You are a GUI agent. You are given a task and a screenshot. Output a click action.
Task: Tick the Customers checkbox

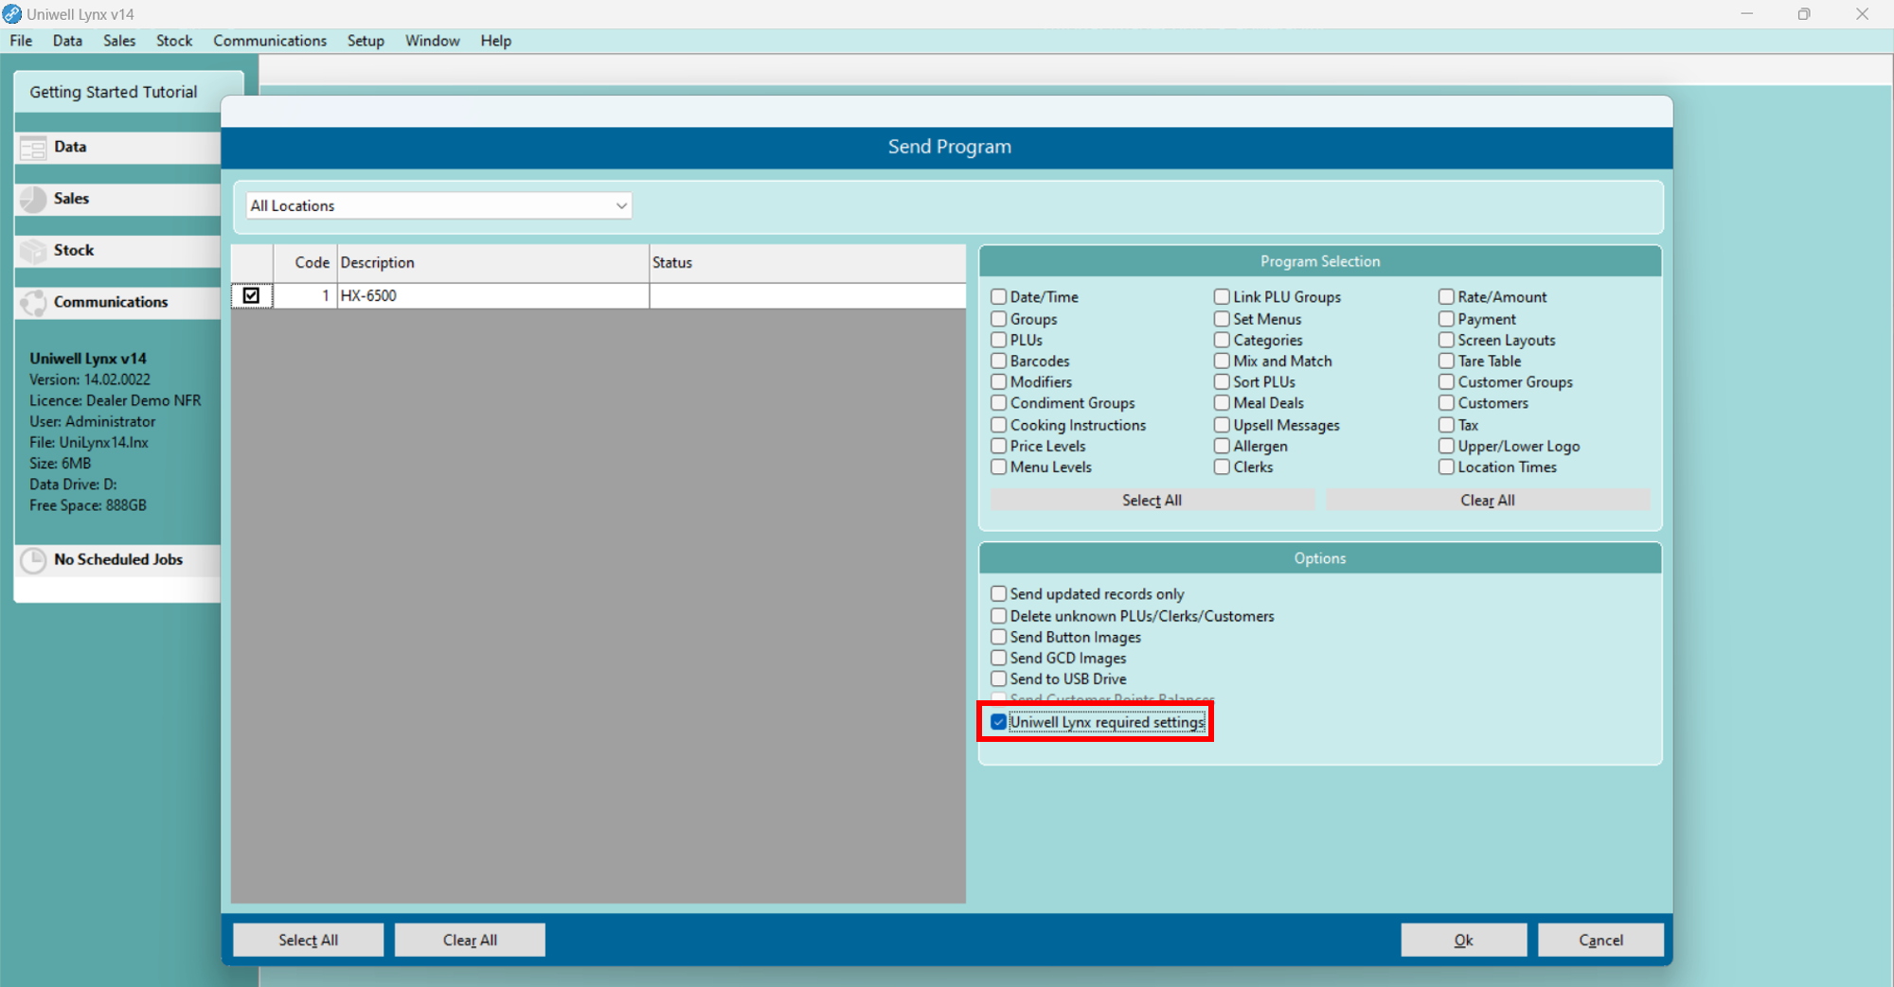[x=1446, y=403]
